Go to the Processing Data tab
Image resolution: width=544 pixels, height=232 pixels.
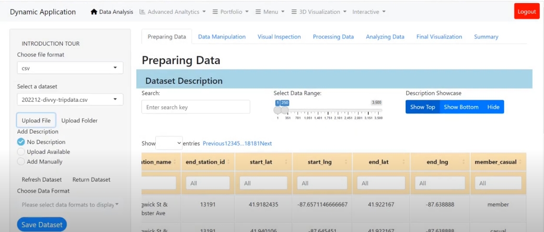(333, 37)
